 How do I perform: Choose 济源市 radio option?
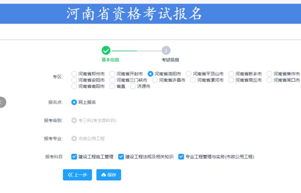point(133,86)
